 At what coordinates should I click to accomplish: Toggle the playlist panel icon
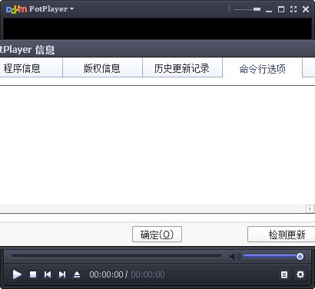(x=284, y=274)
